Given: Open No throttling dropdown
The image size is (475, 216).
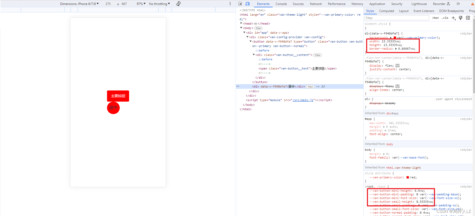Looking at the screenshot, I should point(159,4).
